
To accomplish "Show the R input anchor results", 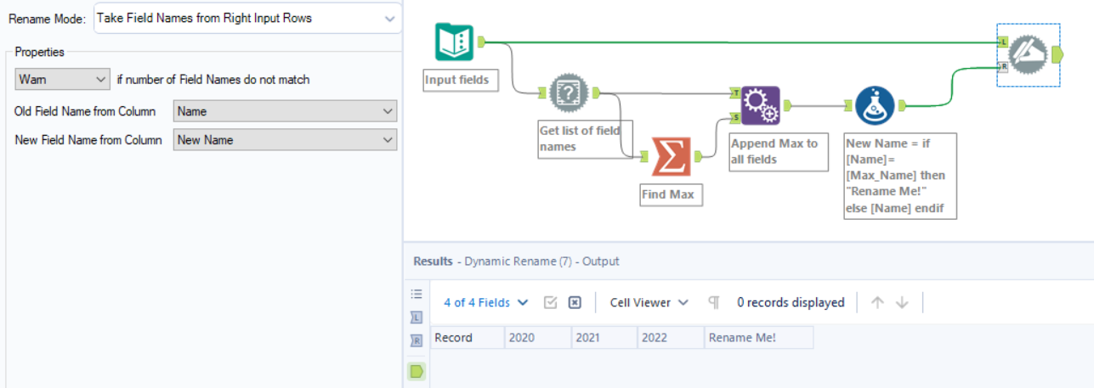I will (417, 341).
